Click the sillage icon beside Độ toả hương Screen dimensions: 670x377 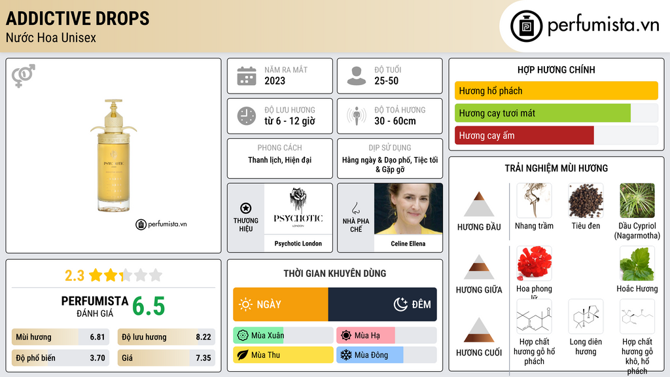[357, 116]
